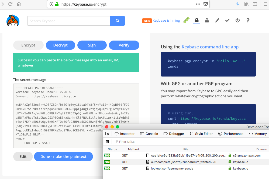
Task: Follow the Keybase is hiring link
Action: click(166, 21)
